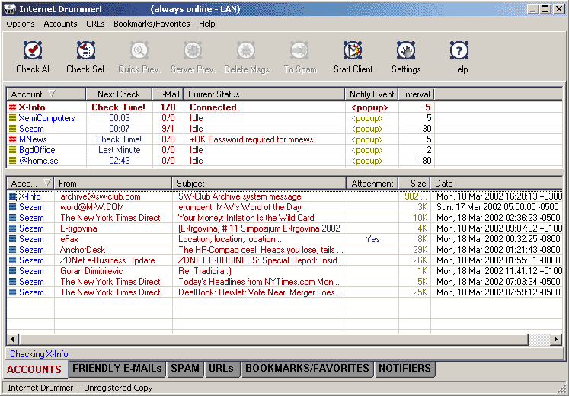Click the Delete Msgs toolbar icon
Viewport: 569px width, 396px height.
[246, 50]
